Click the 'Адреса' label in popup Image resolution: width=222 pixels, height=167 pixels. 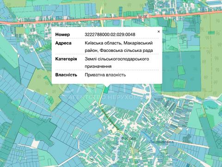click(63, 43)
